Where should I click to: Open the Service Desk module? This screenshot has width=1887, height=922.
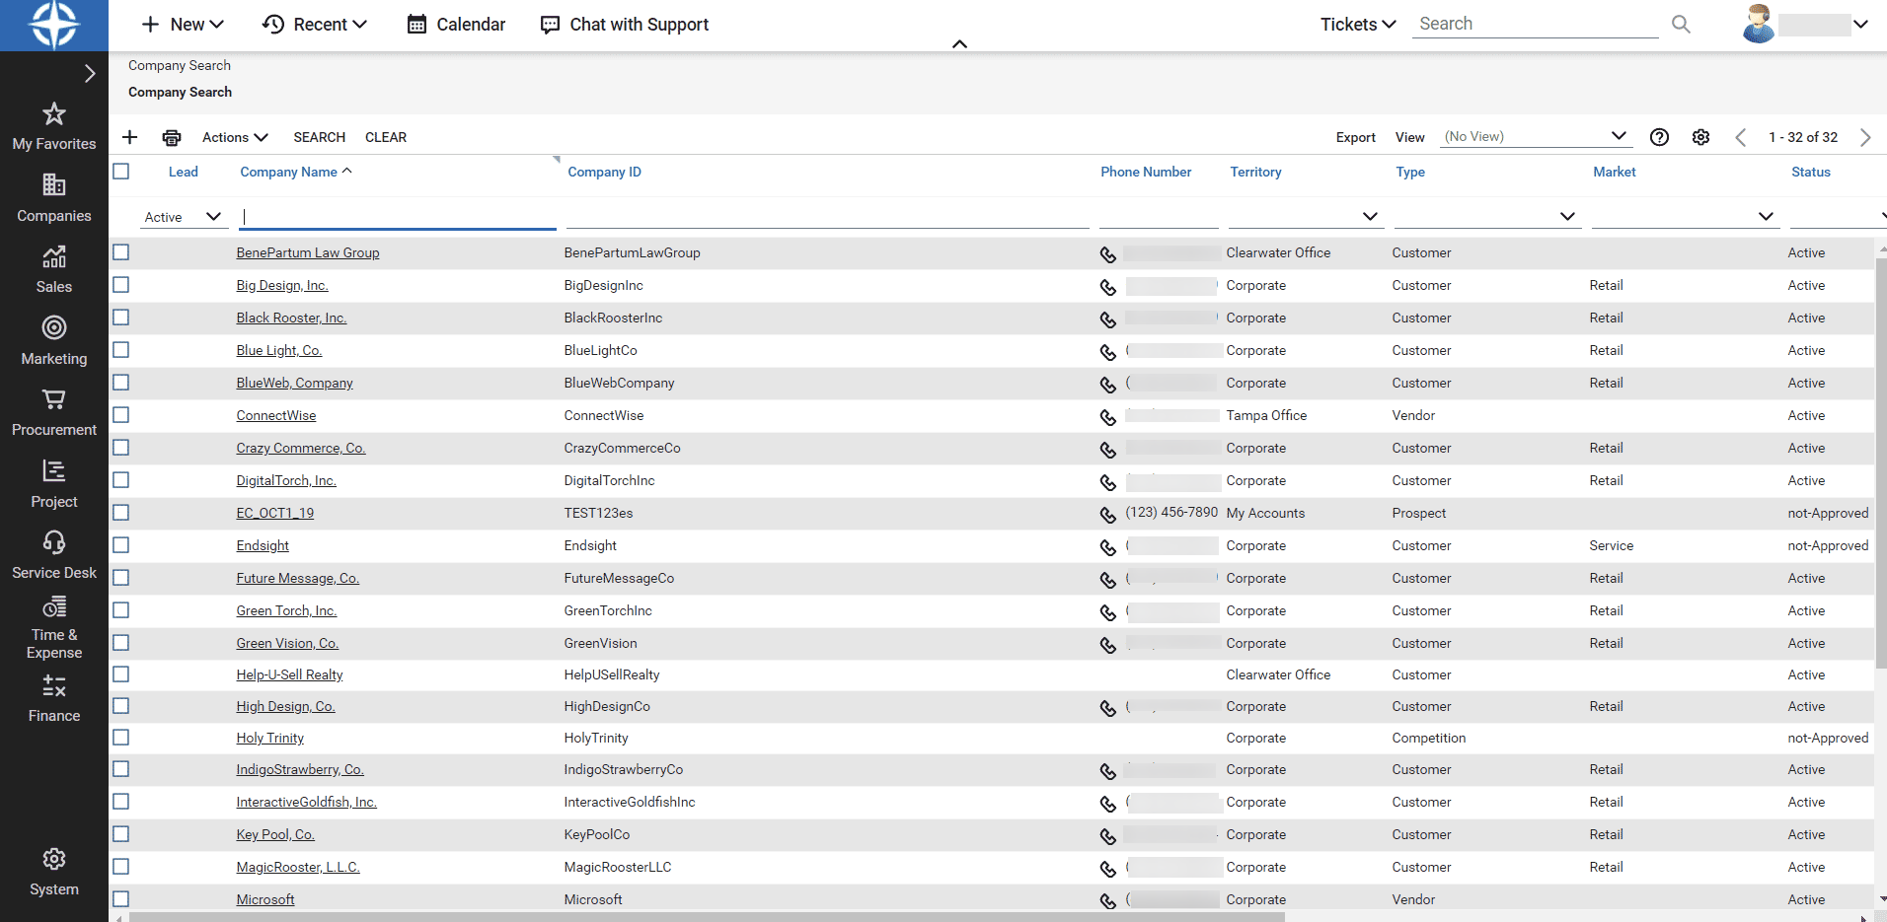pos(53,555)
